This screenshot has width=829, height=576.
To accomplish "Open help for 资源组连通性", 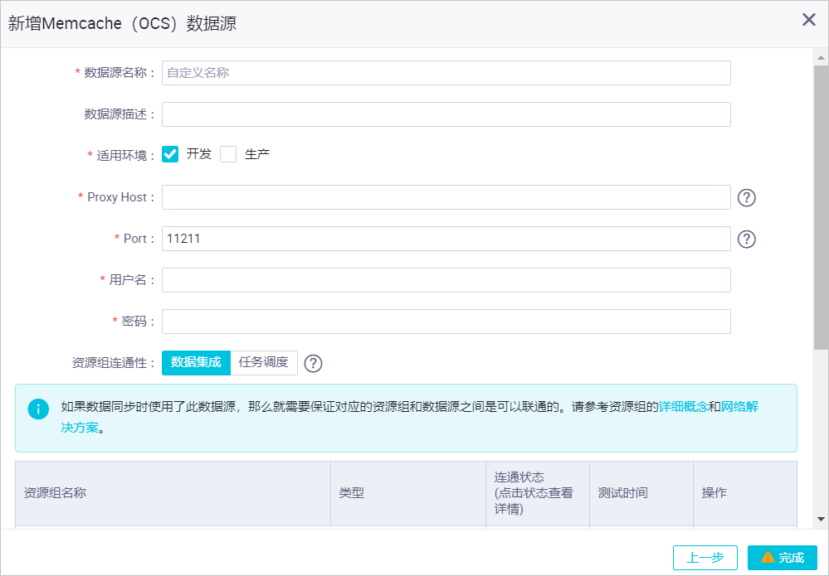I will tap(313, 363).
